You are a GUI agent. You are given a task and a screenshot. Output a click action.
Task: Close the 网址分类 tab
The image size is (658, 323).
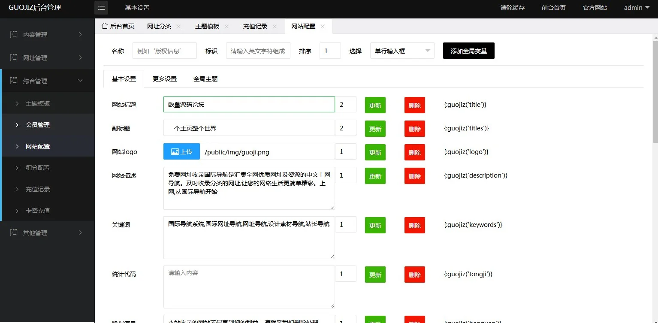pyautogui.click(x=178, y=27)
